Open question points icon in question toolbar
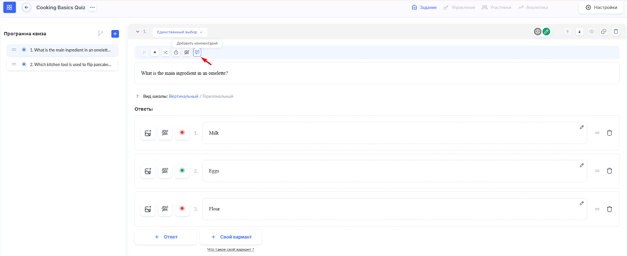 tap(187, 52)
